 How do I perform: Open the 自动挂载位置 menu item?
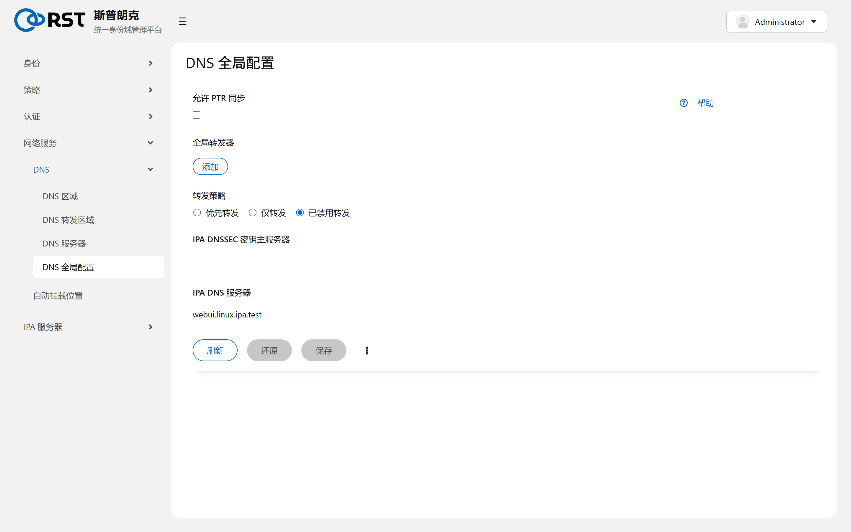click(x=58, y=296)
